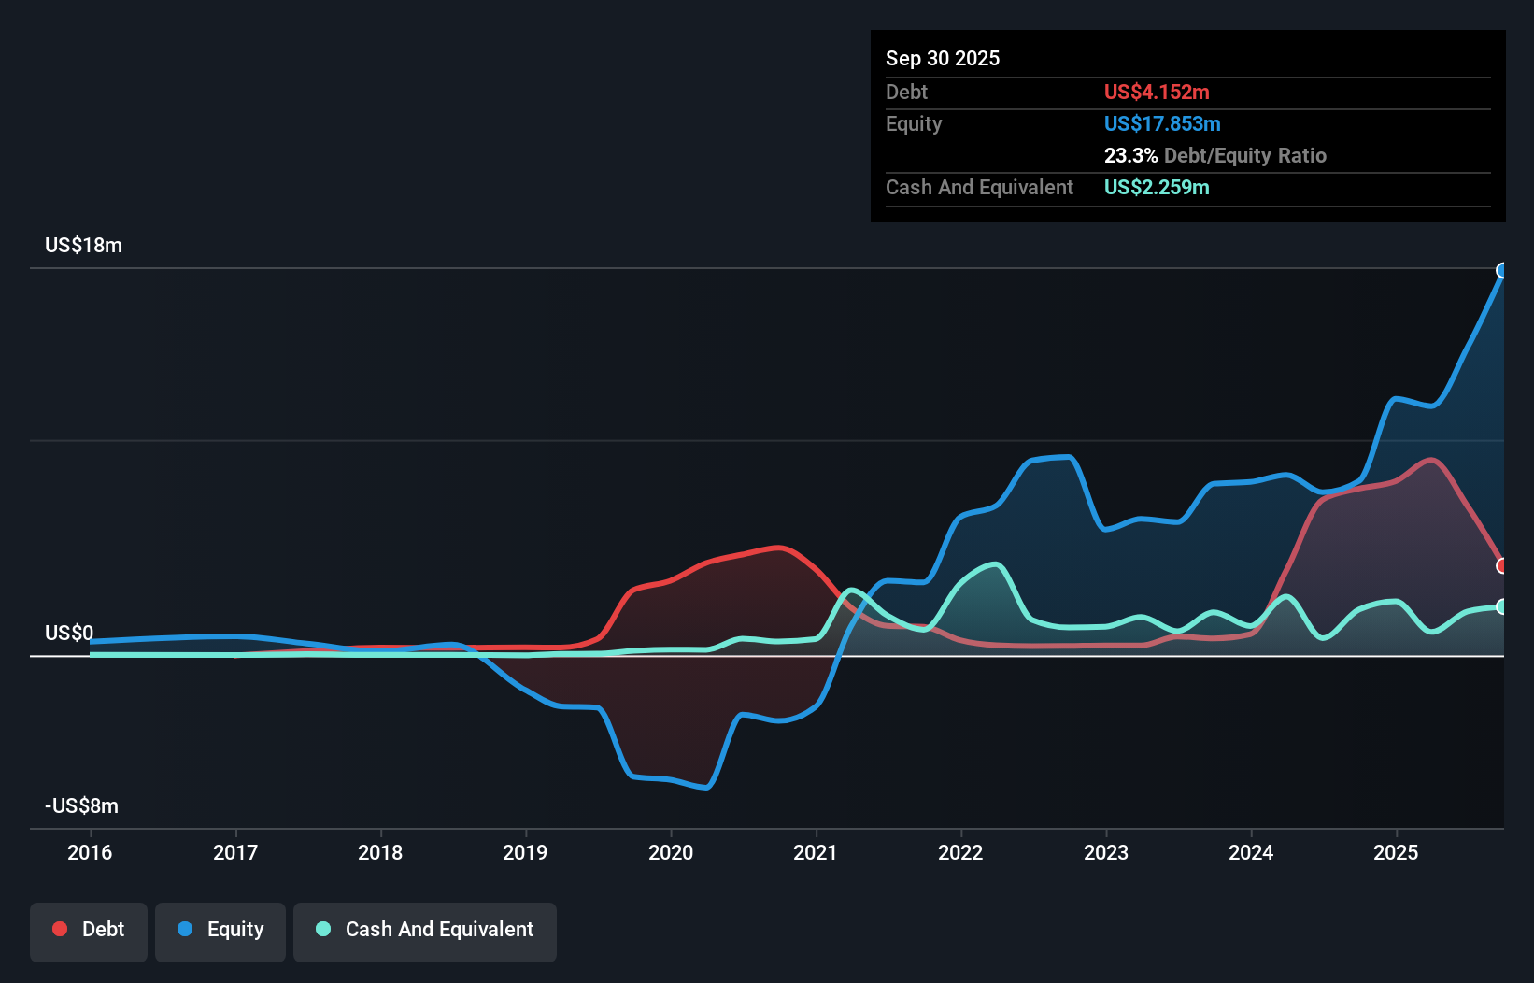Open the US$4.152m Debt value in the tooltip
Image resolution: width=1534 pixels, height=983 pixels.
(x=1157, y=92)
